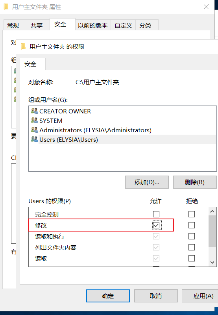Image resolution: width=218 pixels, height=315 pixels.
Task: Close the 用户主文件夹 属性 window
Action: coord(206,7)
